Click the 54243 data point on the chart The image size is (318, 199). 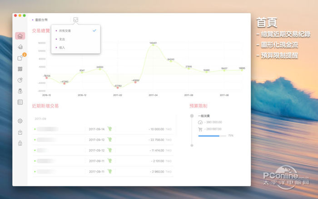click(x=171, y=61)
